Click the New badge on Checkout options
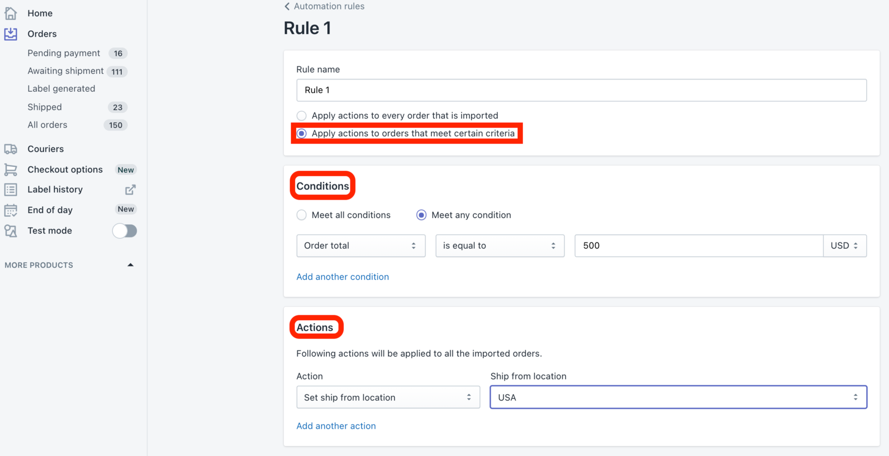889x456 pixels. (x=126, y=170)
